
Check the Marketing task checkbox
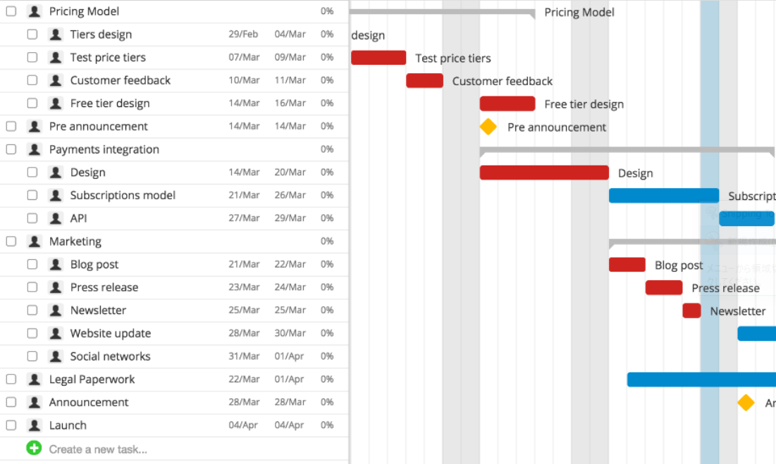click(x=11, y=242)
